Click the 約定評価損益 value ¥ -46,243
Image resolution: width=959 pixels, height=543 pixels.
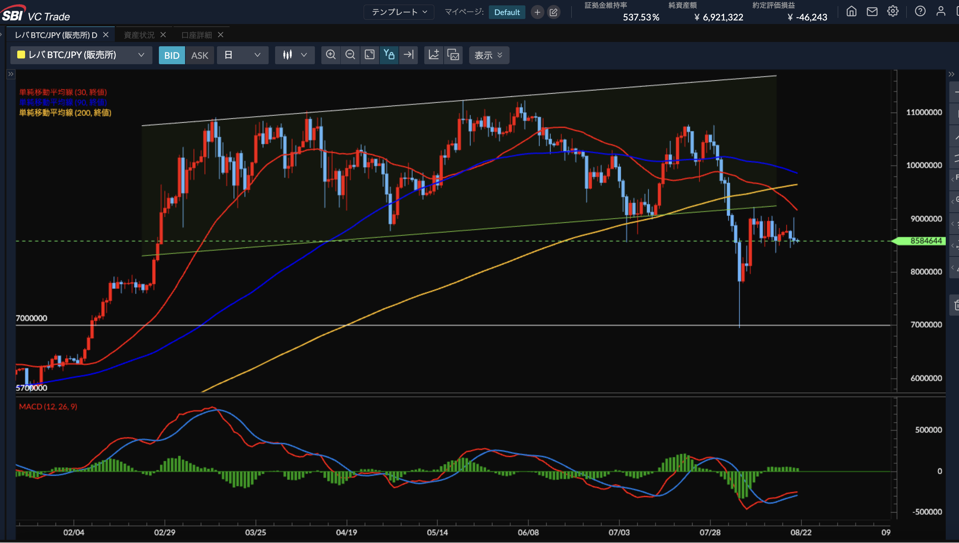tap(807, 17)
